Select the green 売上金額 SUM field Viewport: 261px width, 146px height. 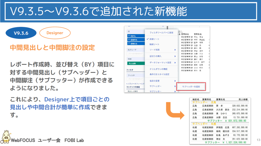(134, 63)
